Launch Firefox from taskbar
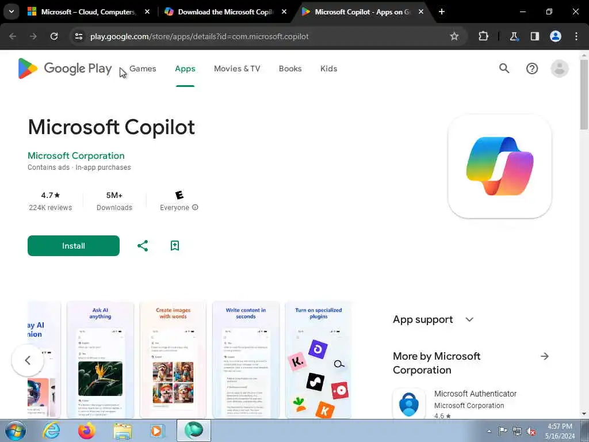The image size is (589, 442). [x=87, y=430]
